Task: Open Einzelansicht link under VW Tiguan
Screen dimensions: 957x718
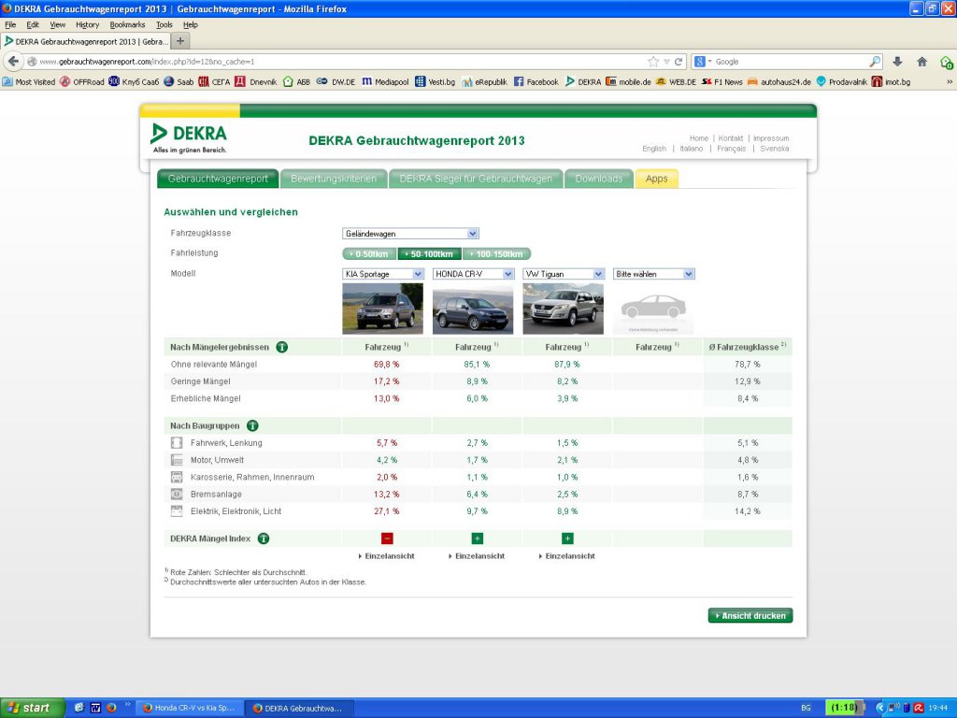Action: point(569,556)
